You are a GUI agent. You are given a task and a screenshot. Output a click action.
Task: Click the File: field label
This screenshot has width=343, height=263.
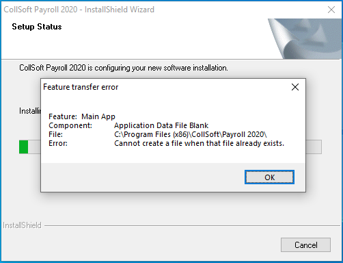(55, 134)
